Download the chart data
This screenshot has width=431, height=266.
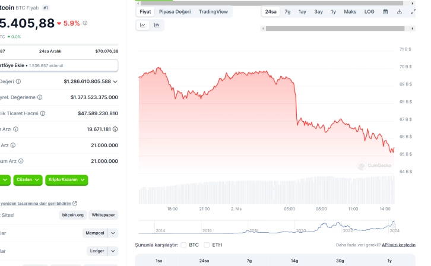point(400,11)
